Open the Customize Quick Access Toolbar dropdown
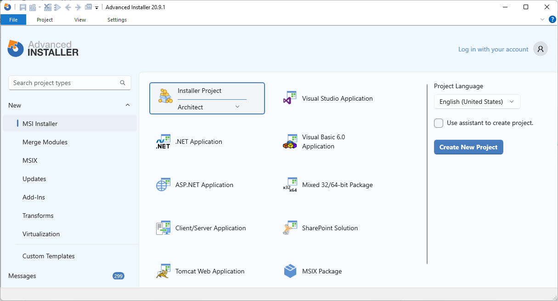Screen dimensions: 558x301 97,7
